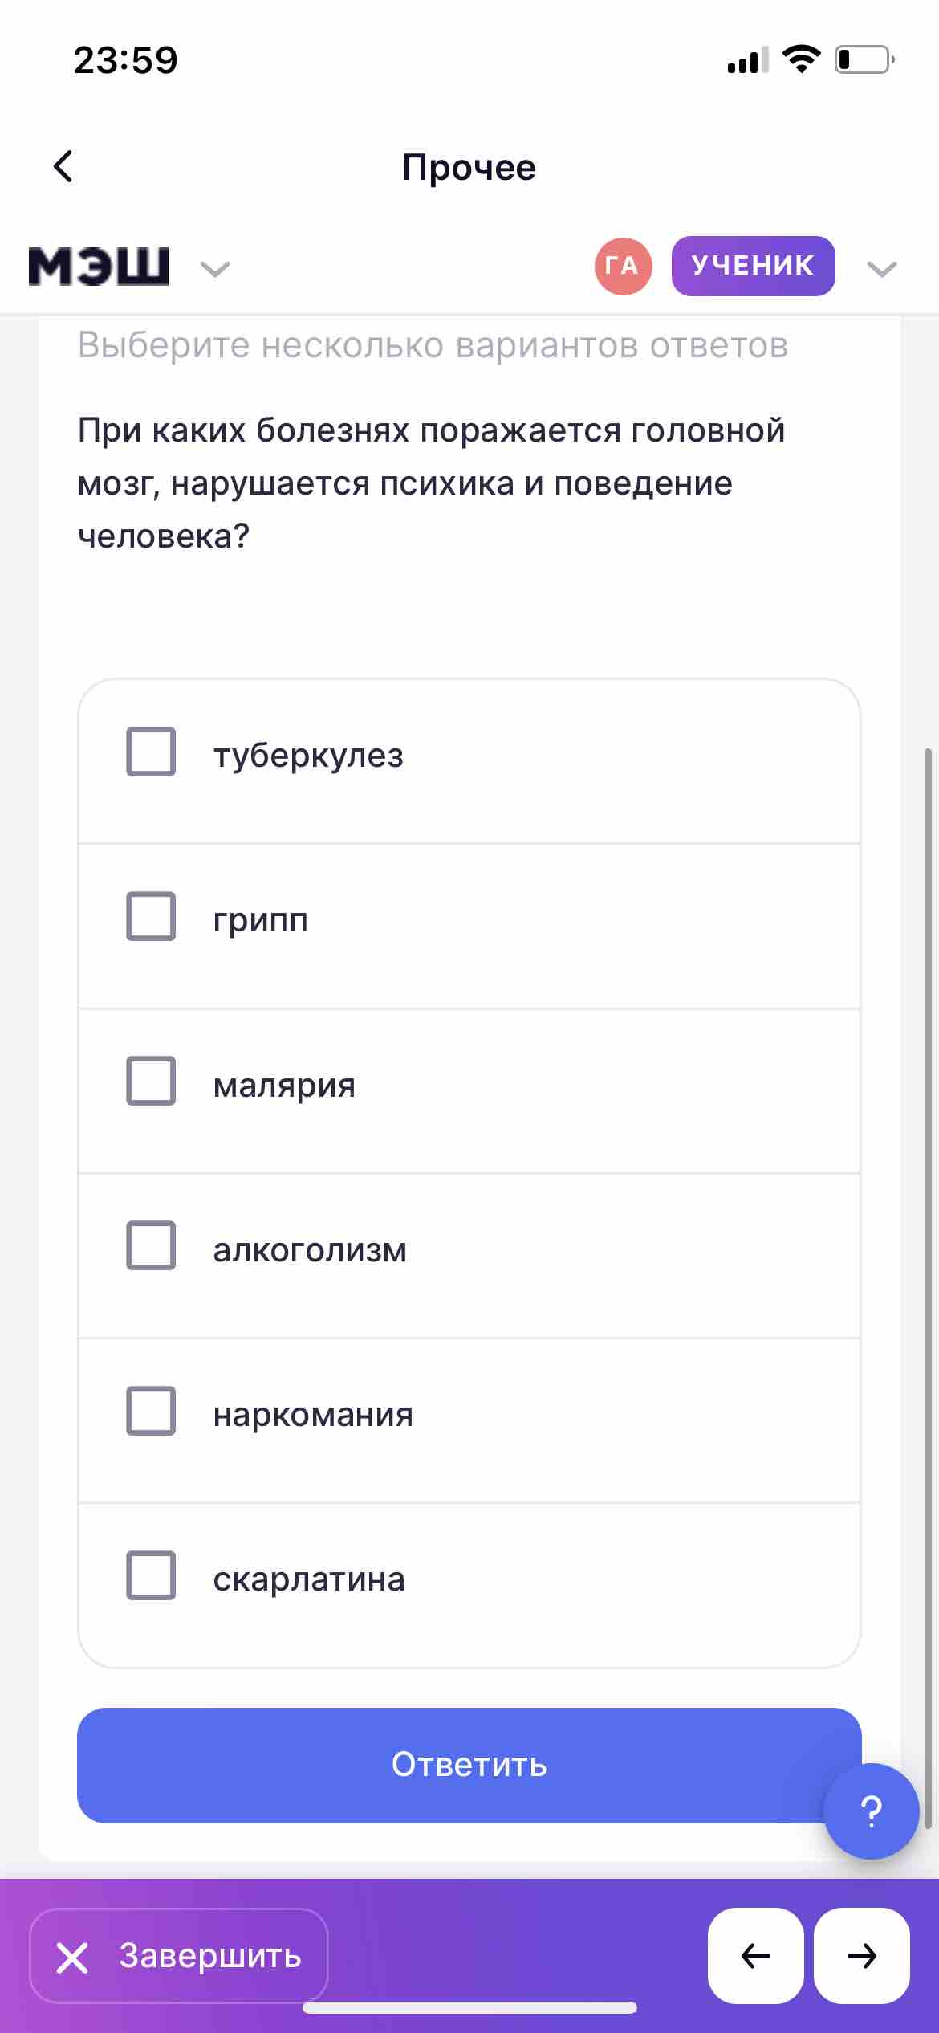
Task: Select the малярия answer row
Action: coord(469,1090)
